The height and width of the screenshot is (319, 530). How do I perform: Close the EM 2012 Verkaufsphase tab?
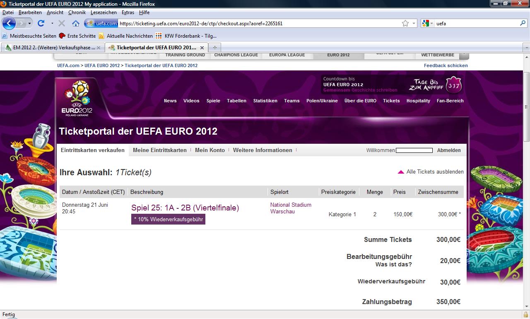pos(99,48)
